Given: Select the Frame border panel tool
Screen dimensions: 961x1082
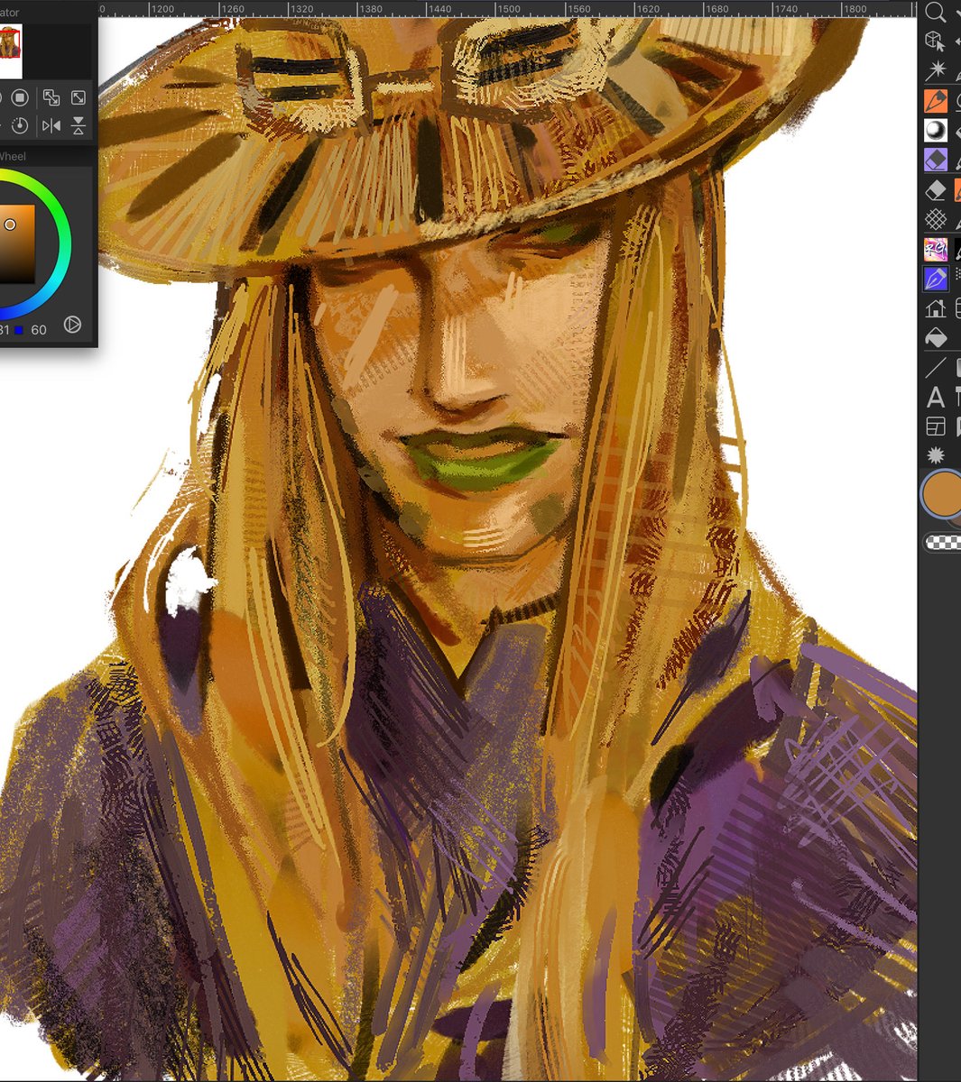Looking at the screenshot, I should tap(936, 426).
